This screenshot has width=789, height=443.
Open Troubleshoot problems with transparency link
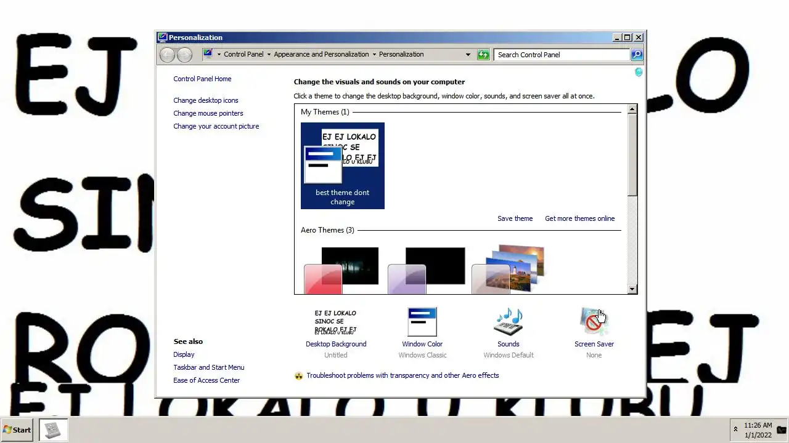(x=403, y=375)
